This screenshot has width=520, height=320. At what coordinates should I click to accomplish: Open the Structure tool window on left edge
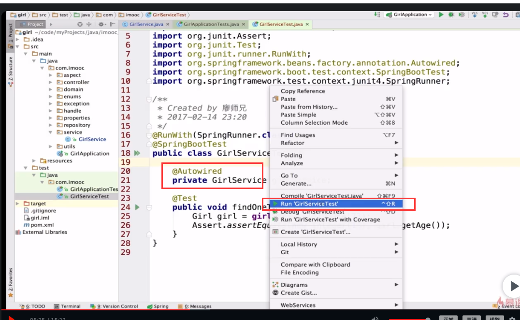11,72
